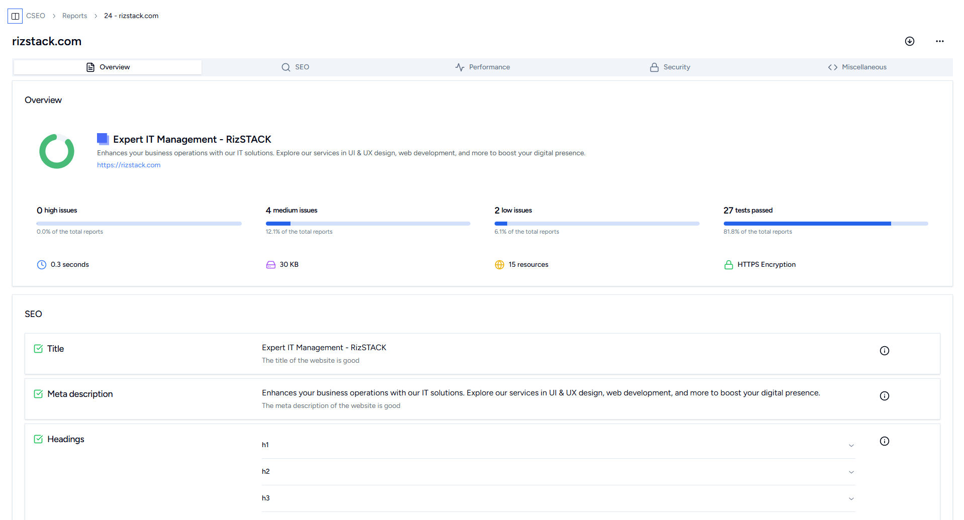Click the pulse icon in Performance tab

(x=459, y=67)
